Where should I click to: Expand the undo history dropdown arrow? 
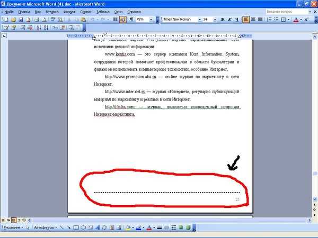tap(98, 20)
